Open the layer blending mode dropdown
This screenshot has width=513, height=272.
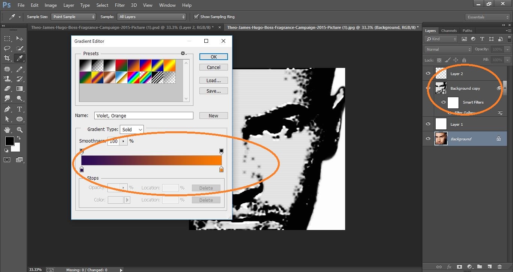point(448,49)
